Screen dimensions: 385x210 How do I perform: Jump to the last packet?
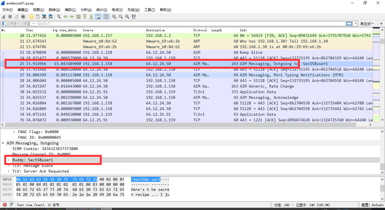[x=91, y=17]
